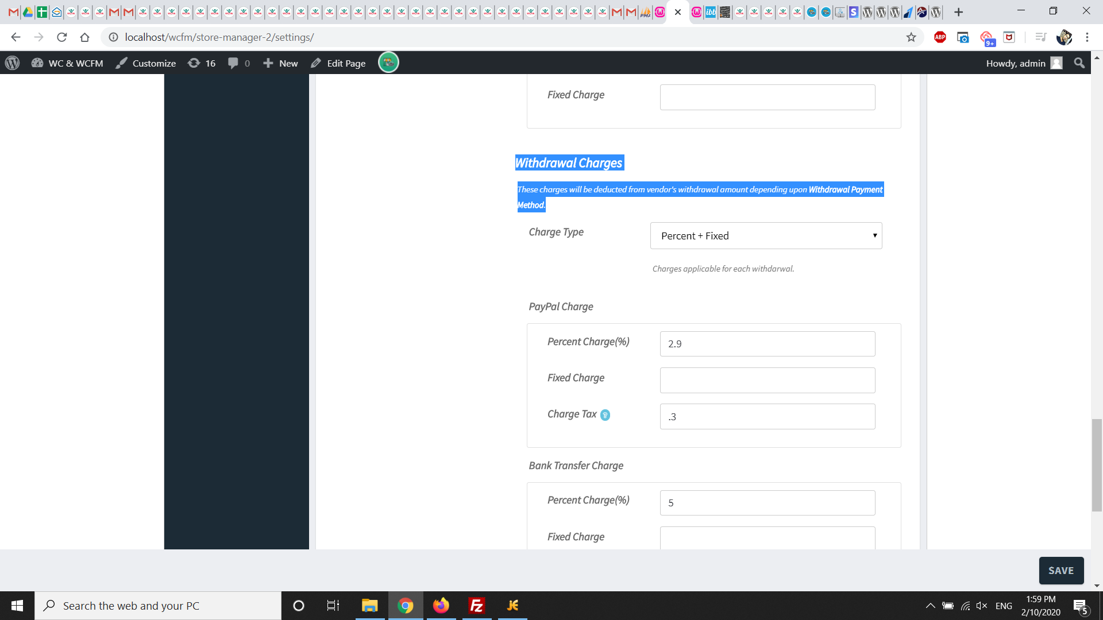Switch to the ibb image host tab
1103x620 pixels.
point(711,12)
